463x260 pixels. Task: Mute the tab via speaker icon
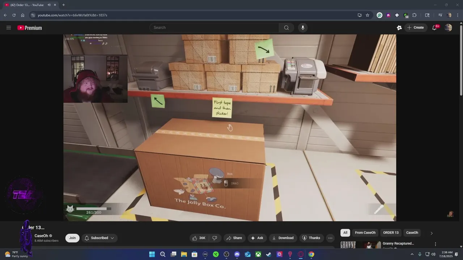[49, 5]
